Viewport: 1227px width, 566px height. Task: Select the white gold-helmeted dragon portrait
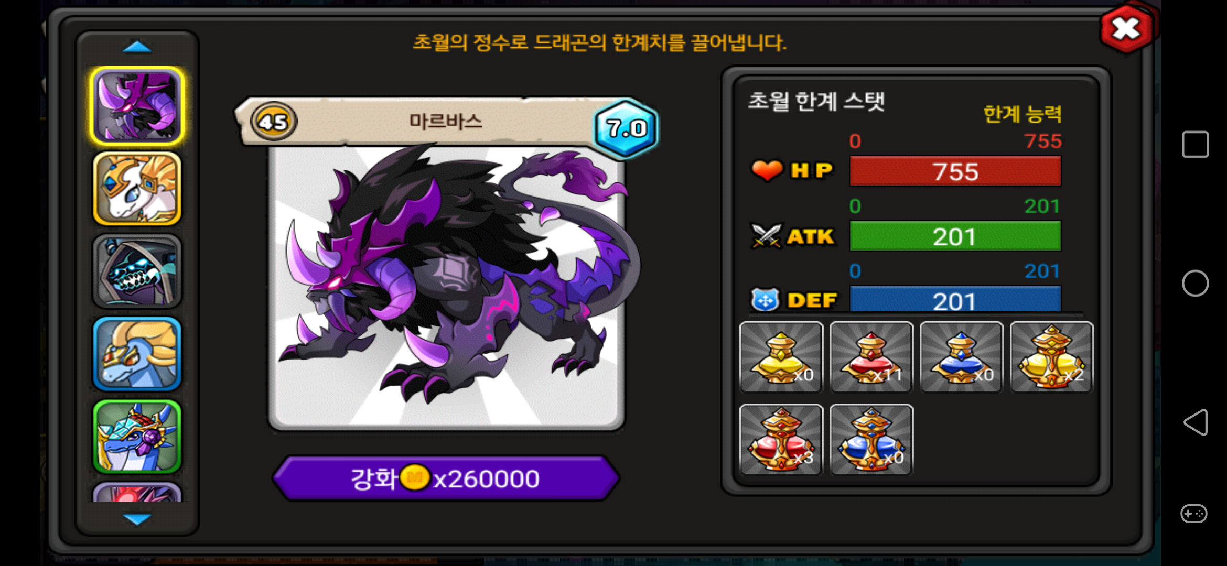[137, 189]
